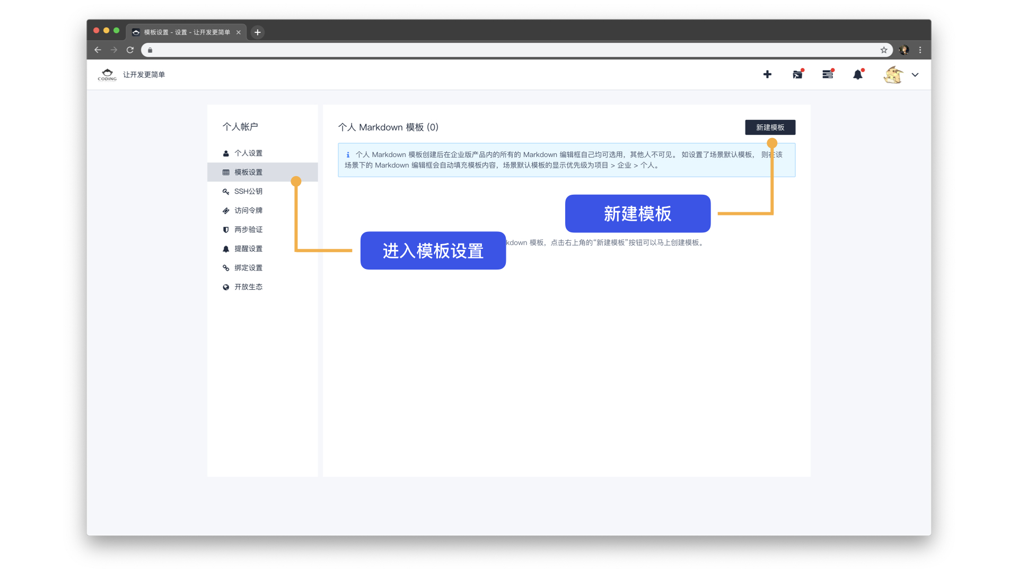Reload the page with refresh icon
Image resolution: width=1018 pixels, height=573 pixels.
tap(130, 50)
